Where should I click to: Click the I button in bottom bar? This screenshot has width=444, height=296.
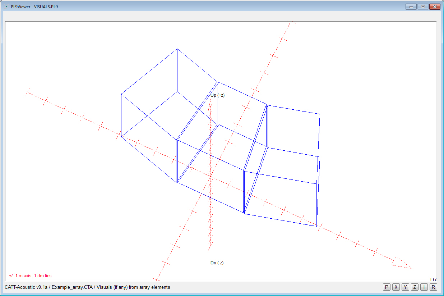pos(424,287)
